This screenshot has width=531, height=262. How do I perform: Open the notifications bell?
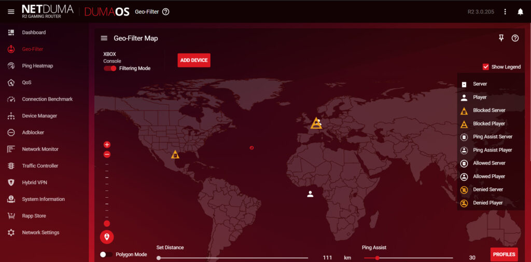coord(521,12)
